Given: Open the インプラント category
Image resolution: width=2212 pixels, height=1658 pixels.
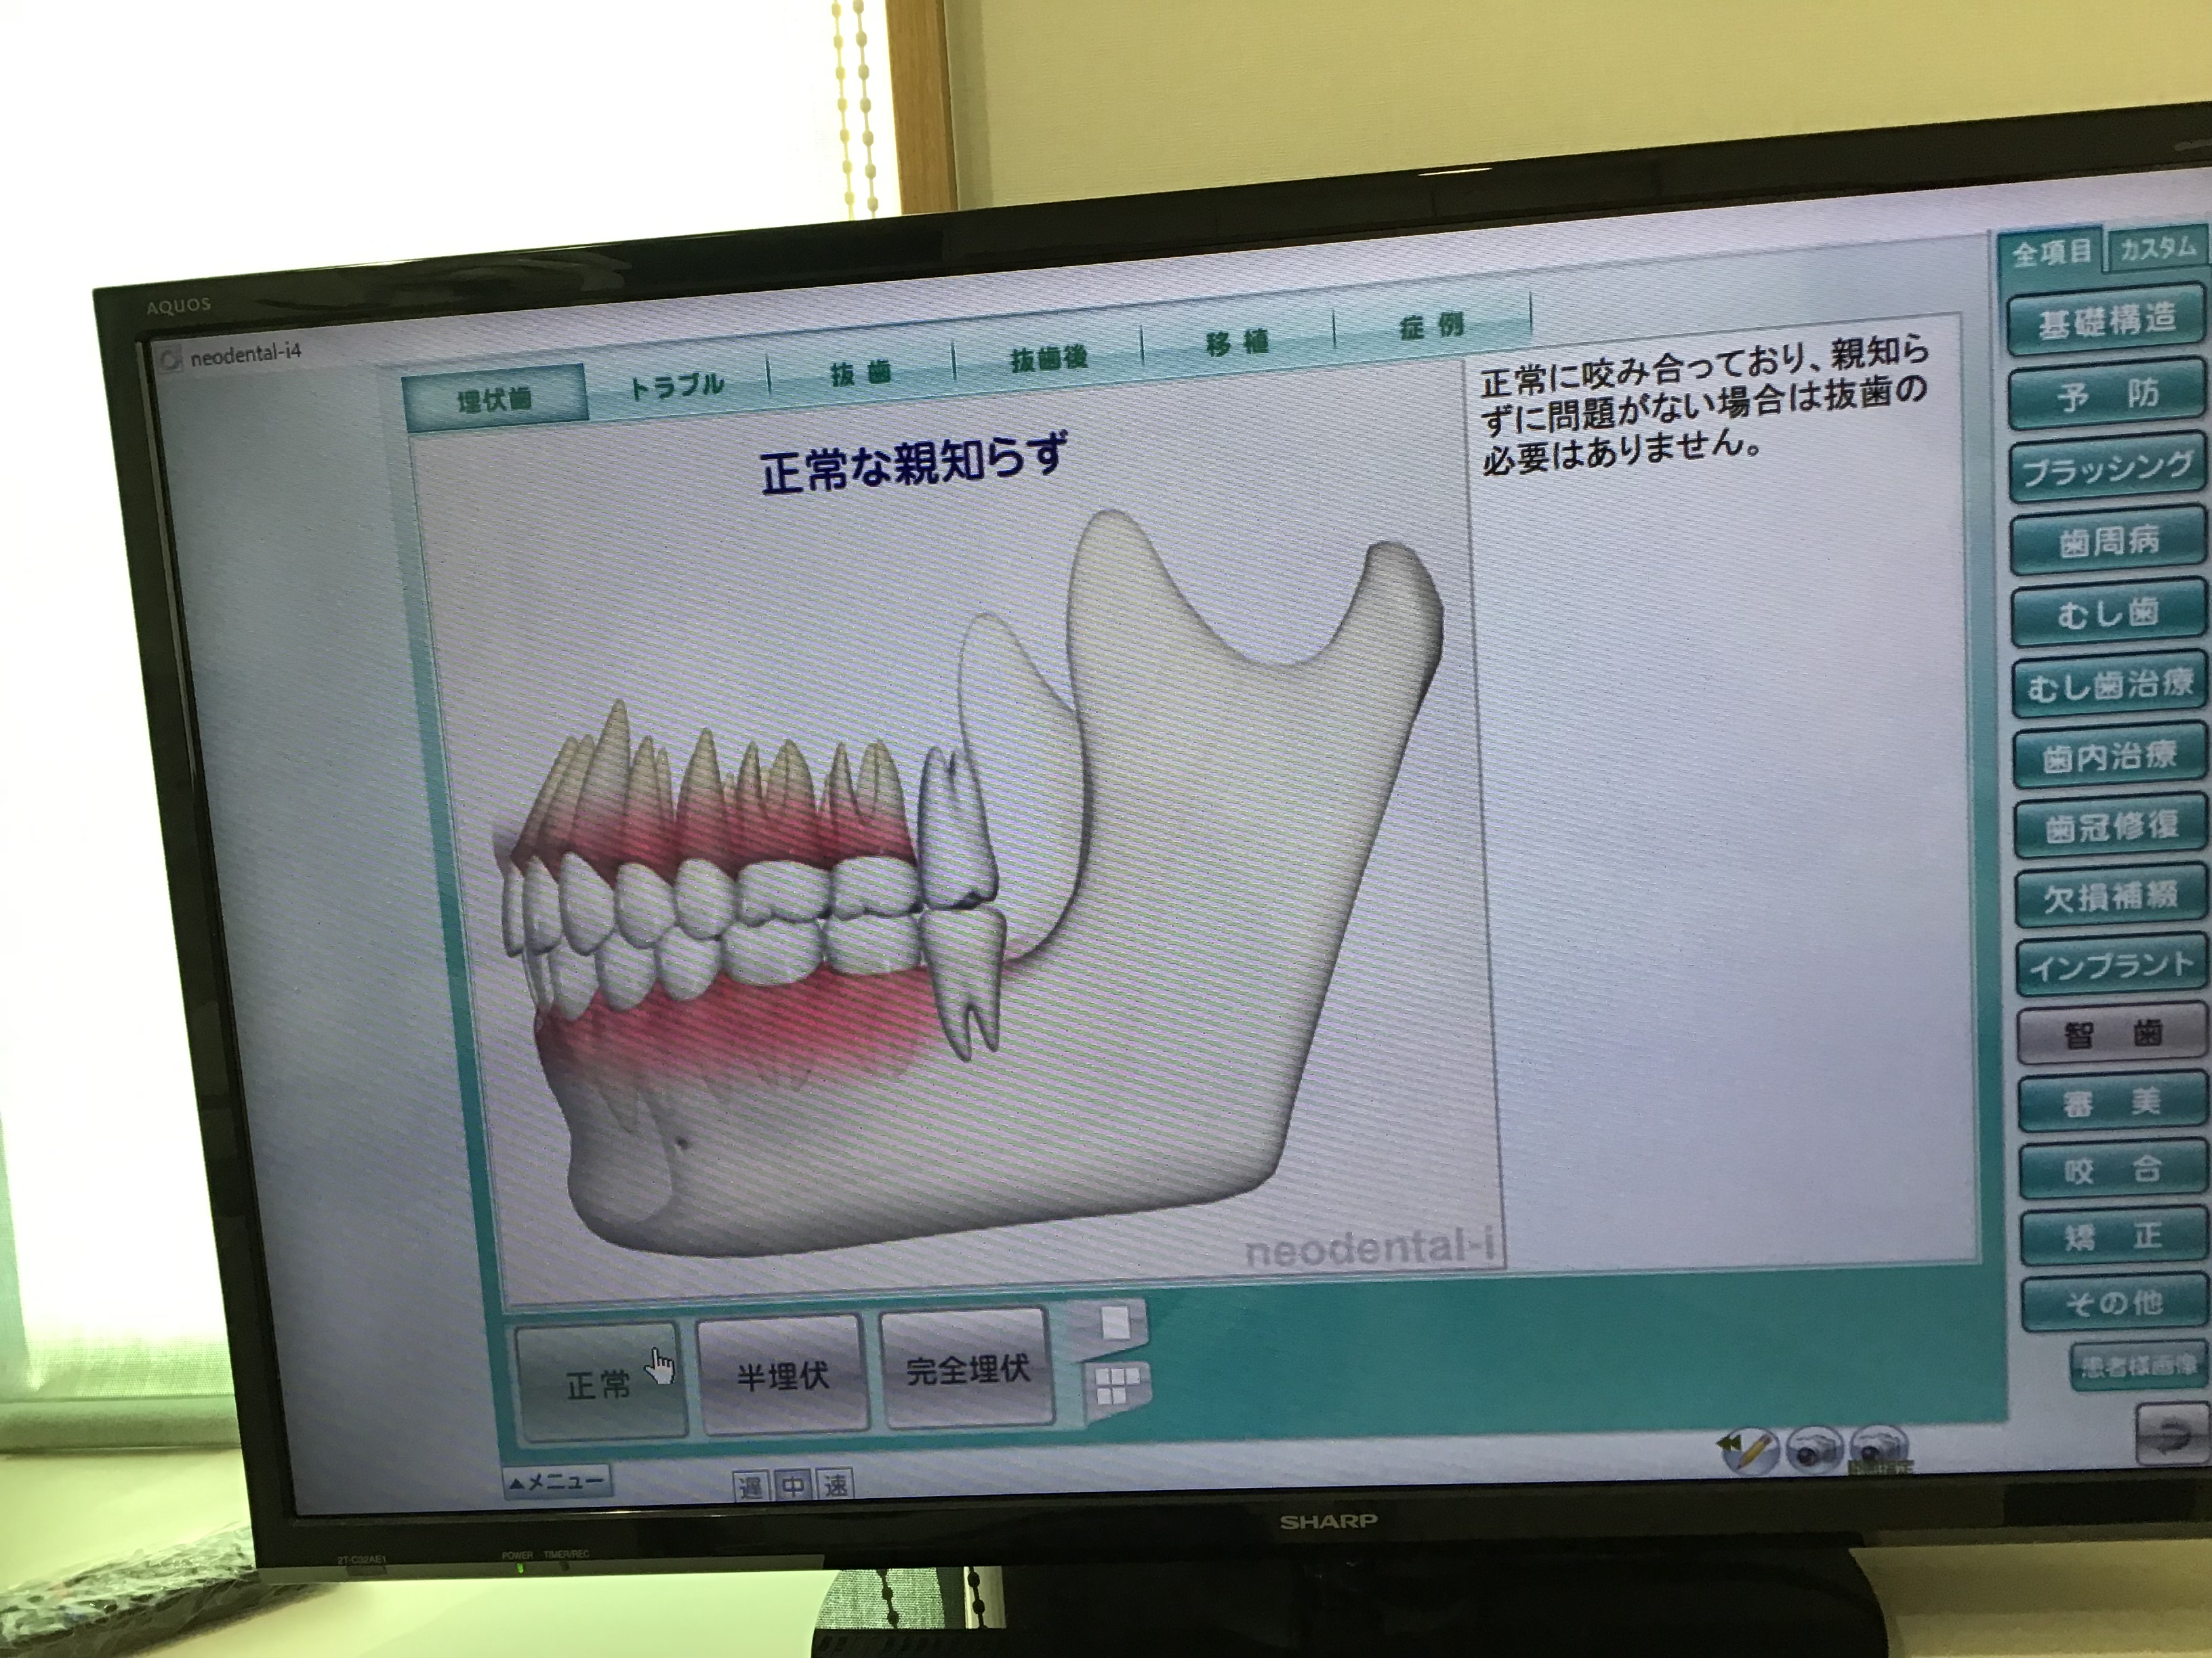Looking at the screenshot, I should point(2110,965).
